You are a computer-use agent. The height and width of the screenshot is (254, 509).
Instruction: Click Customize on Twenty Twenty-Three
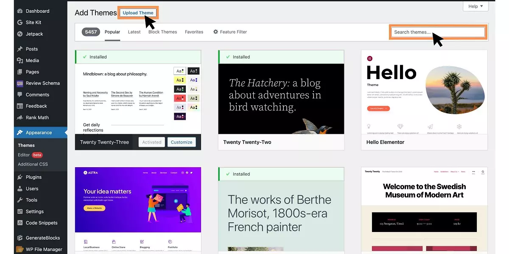pyautogui.click(x=182, y=142)
